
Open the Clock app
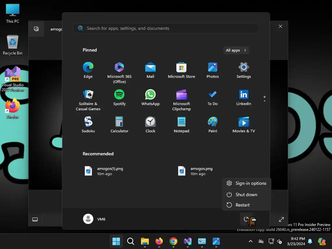coord(150,125)
